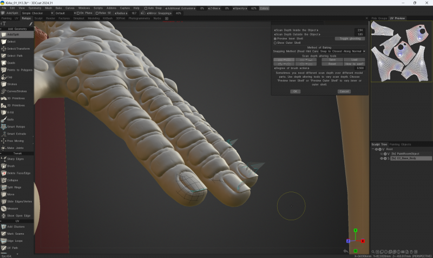Collapse the Root node in Sculpt Tree

(x=373, y=149)
